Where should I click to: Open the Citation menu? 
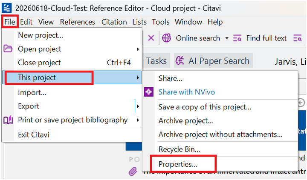click(x=114, y=22)
